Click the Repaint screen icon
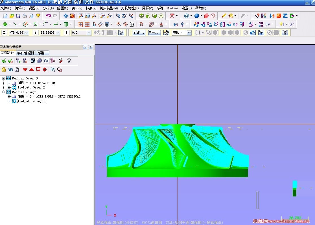 (72, 16)
